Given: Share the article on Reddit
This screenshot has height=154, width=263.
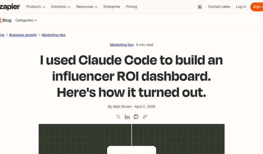Looking at the screenshot, I should [136, 117].
